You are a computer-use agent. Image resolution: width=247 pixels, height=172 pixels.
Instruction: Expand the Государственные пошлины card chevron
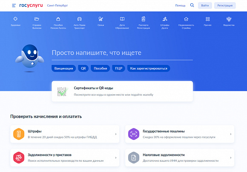pyautogui.click(x=231, y=134)
